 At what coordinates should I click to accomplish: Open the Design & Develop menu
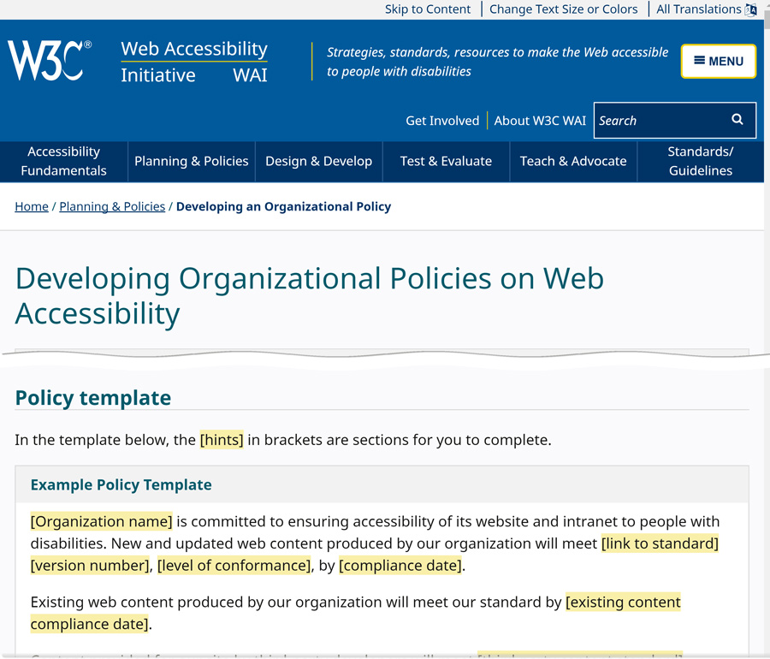pos(318,161)
